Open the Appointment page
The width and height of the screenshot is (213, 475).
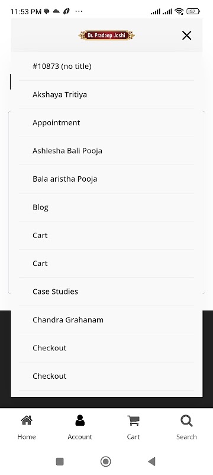click(106, 123)
